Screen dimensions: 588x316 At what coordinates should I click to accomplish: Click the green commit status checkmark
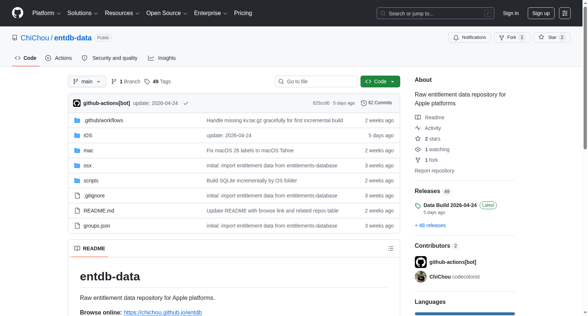tap(186, 103)
